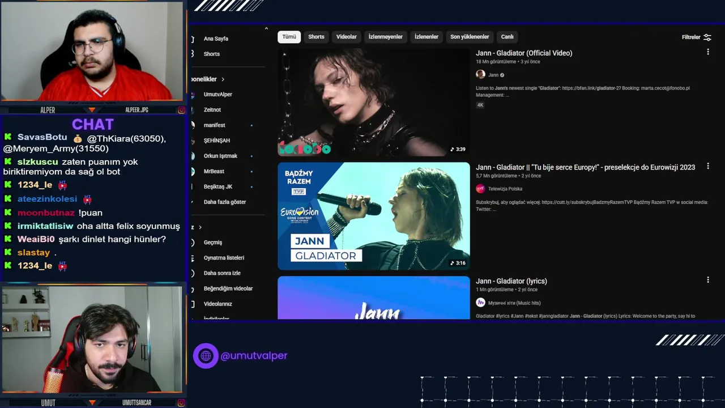The image size is (725, 408).
Task: Open Beğendiğim videolar in sidebar
Action: pos(228,288)
